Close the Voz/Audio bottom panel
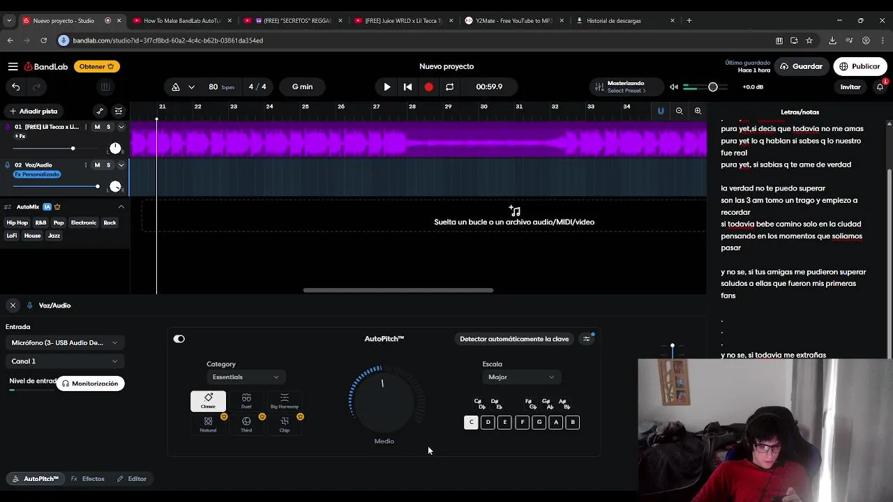 [x=13, y=305]
